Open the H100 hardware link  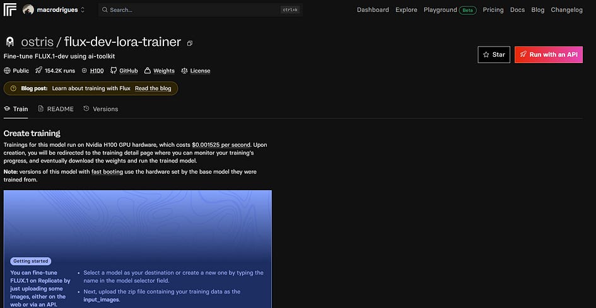click(97, 71)
